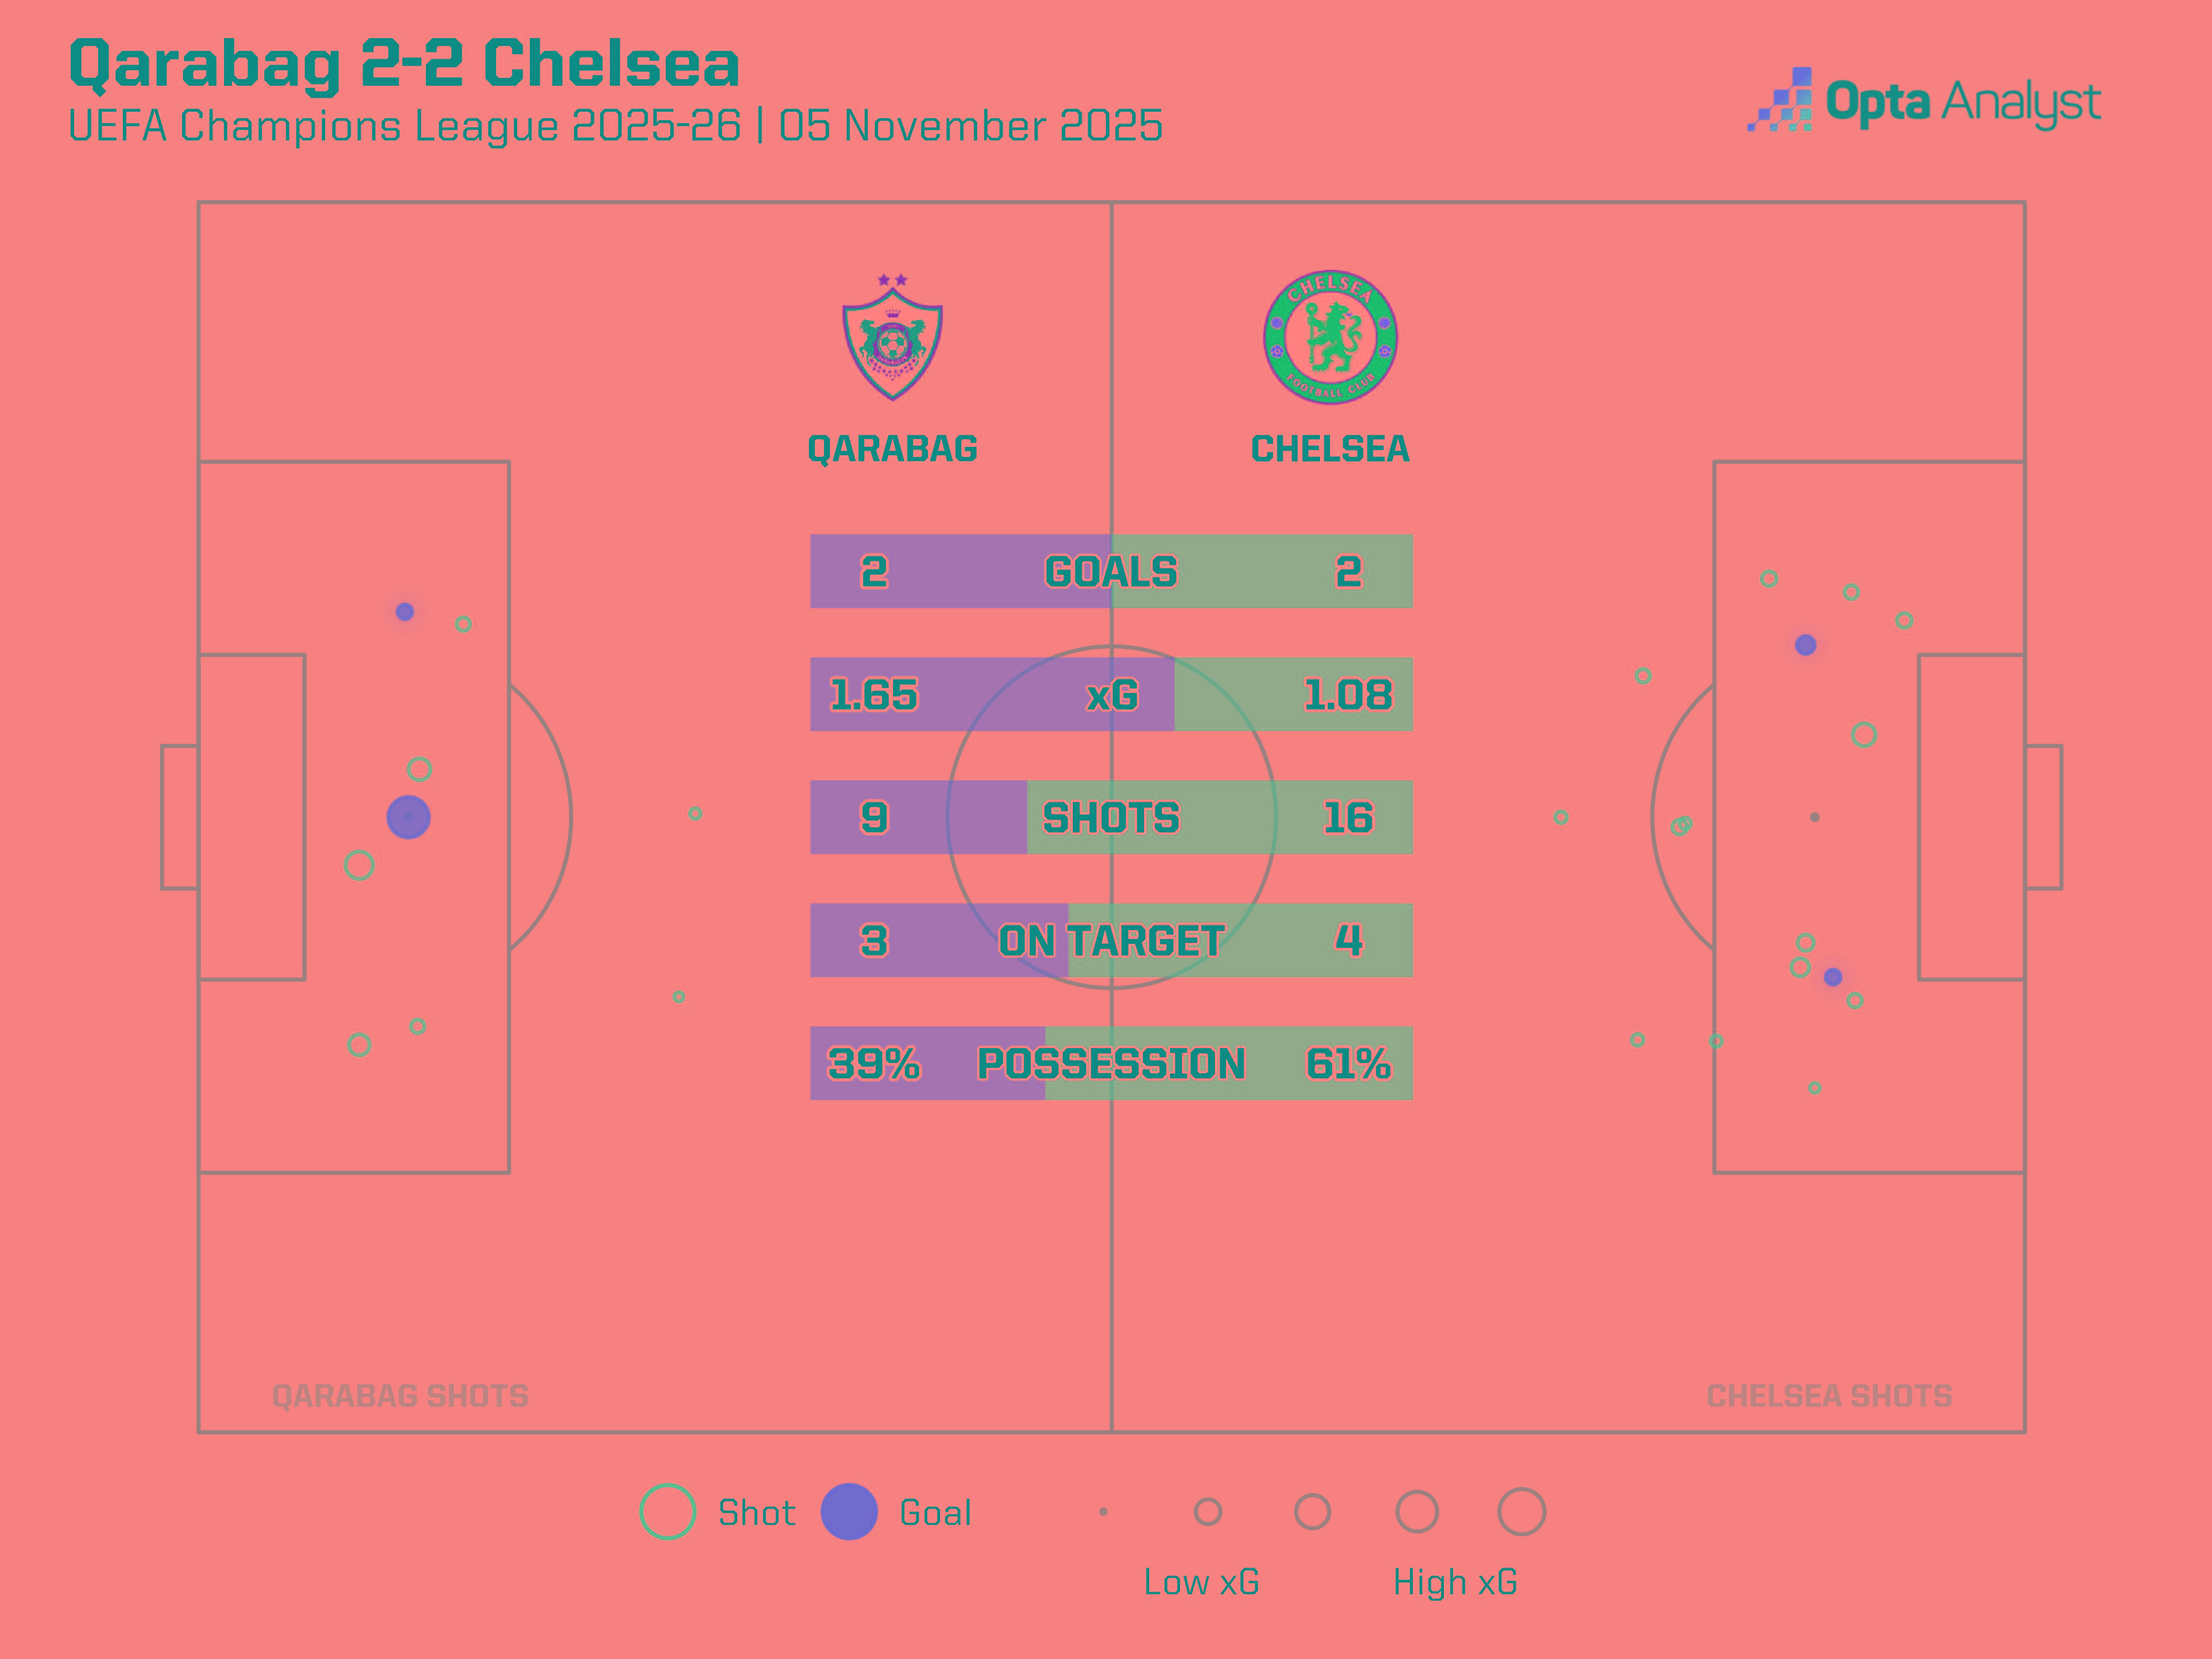
Task: Select the largest High xG legend circle
Action: (1521, 1511)
